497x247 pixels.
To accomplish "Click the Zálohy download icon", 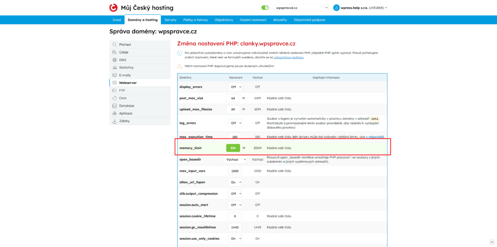I will pyautogui.click(x=115, y=121).
